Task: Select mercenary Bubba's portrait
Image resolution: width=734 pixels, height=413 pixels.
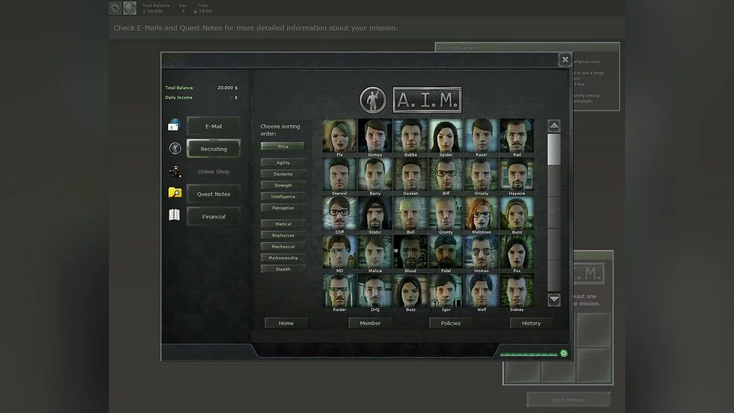Action: tap(410, 136)
